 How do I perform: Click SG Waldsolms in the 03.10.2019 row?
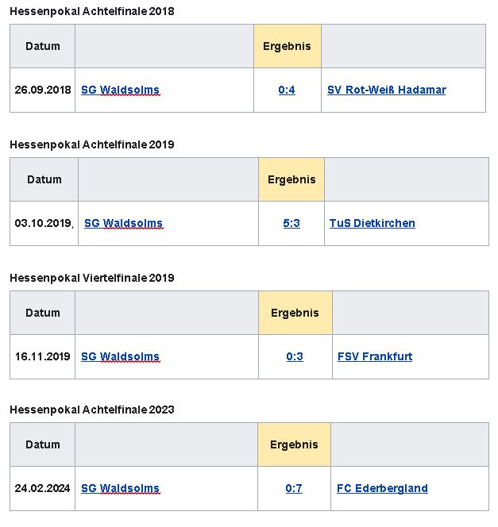pyautogui.click(x=123, y=223)
